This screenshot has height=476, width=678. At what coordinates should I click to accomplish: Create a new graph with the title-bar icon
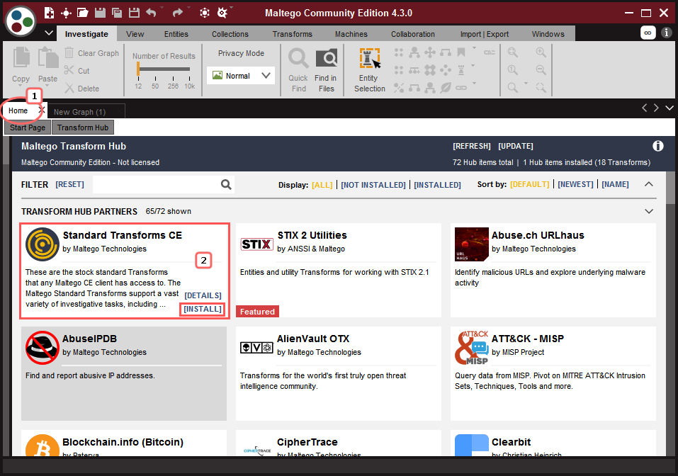50,13
